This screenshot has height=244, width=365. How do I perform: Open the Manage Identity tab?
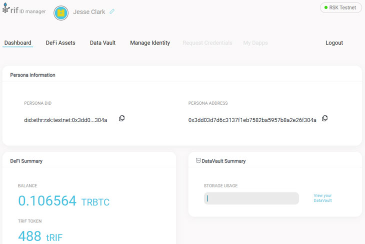click(x=150, y=43)
